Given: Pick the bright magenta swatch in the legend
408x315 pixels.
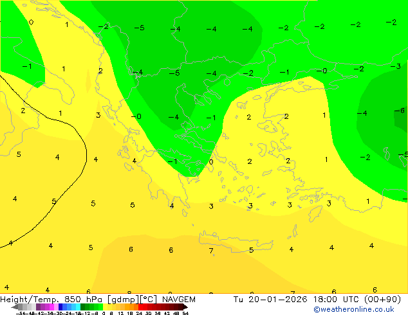Looking at the screenshot, I should [51, 307].
